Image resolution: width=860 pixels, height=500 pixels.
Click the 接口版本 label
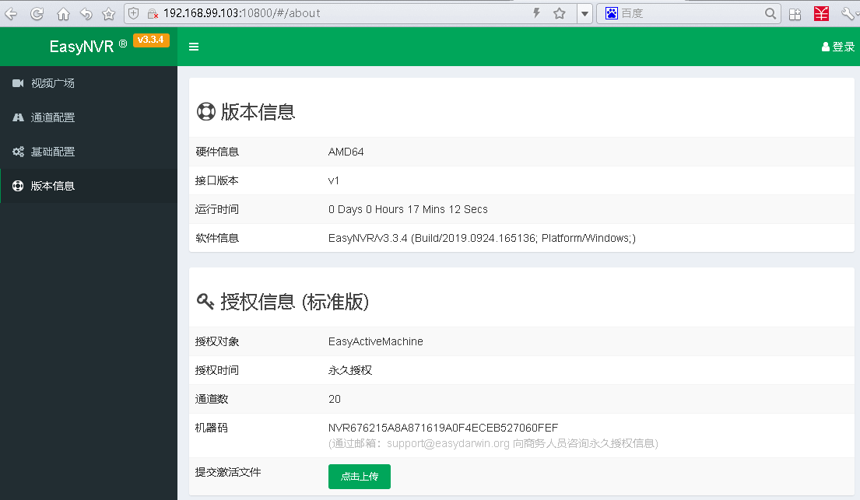pos(216,180)
